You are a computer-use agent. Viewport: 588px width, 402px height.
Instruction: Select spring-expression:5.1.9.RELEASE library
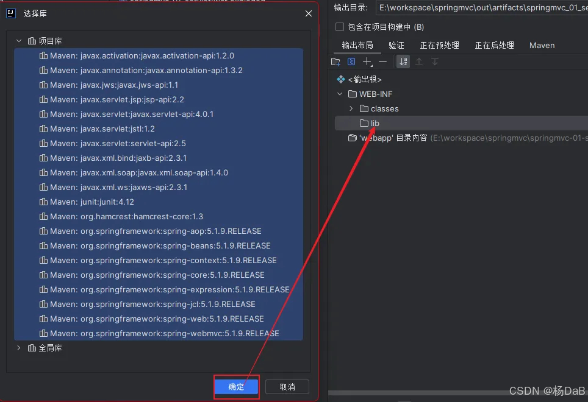[158, 289]
